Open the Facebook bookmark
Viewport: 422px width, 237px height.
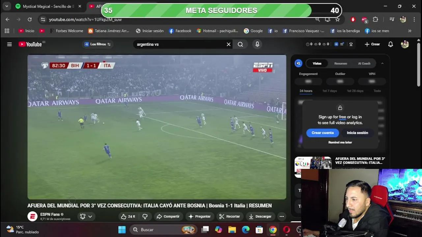point(180,31)
